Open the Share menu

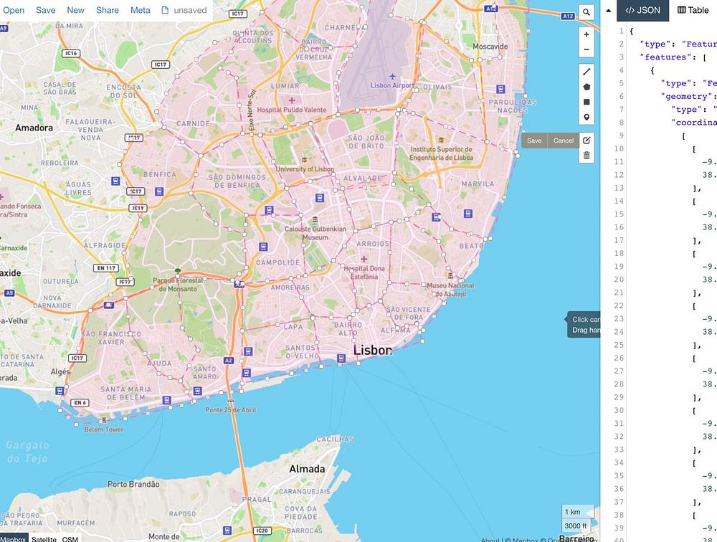pyautogui.click(x=108, y=10)
